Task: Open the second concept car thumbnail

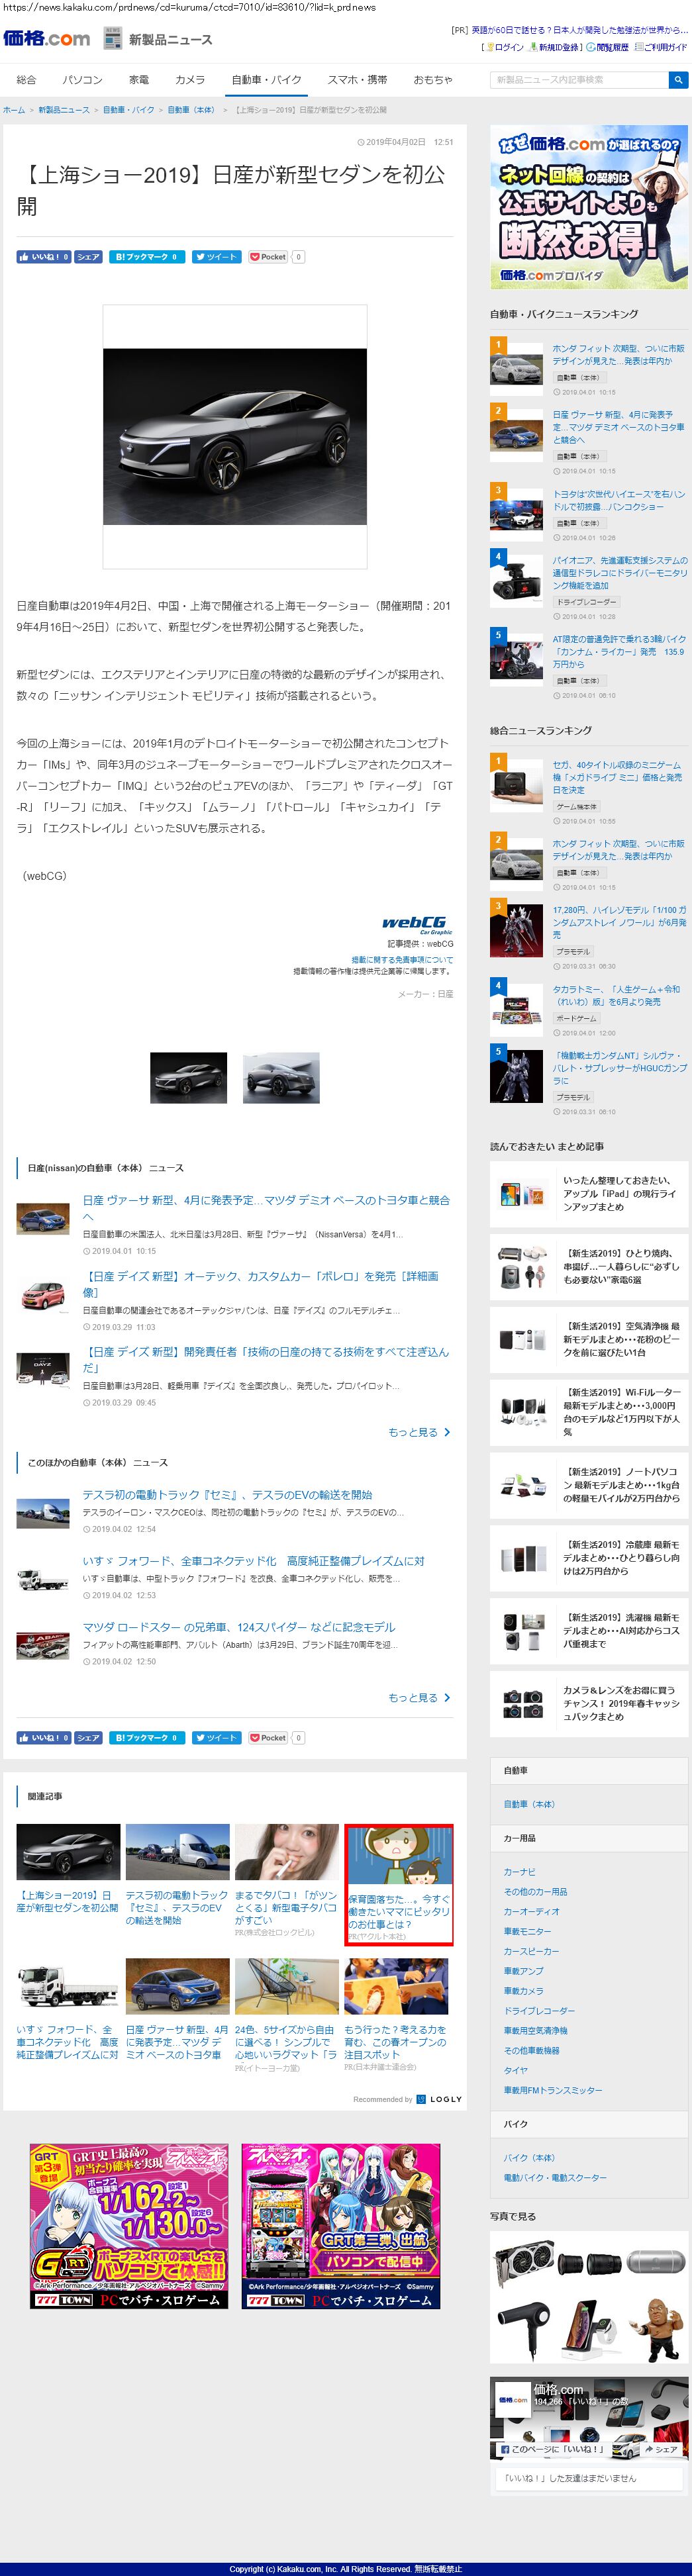Action: (x=281, y=1078)
